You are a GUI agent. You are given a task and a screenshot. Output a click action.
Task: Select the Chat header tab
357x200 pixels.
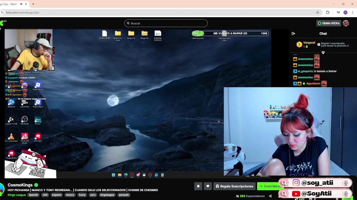point(323,33)
